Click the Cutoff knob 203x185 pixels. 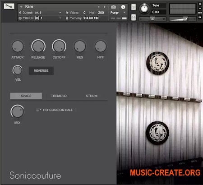point(59,46)
